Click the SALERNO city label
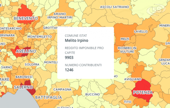The height and width of the screenshot is (108, 170). point(23,87)
